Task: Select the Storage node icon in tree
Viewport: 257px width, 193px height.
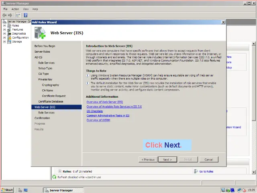Action: tap(9, 42)
